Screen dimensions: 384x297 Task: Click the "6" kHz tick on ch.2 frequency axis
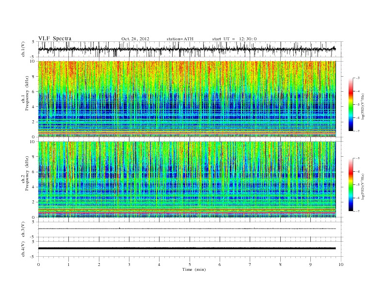tap(34, 172)
